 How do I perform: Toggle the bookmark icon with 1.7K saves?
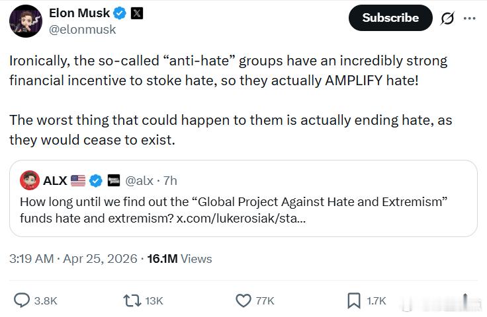pos(354,300)
